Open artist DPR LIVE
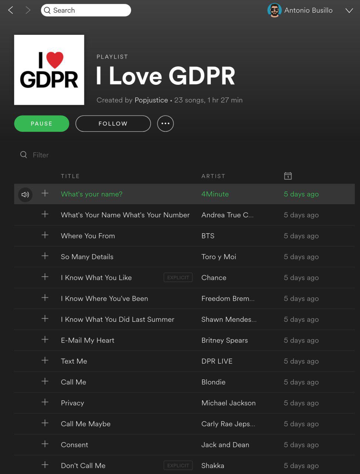This screenshot has height=474, width=360. pos(217,361)
